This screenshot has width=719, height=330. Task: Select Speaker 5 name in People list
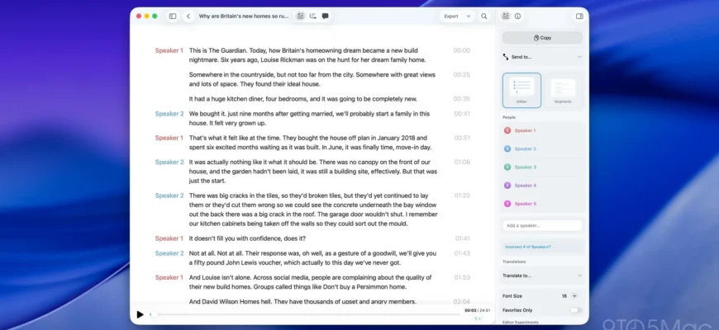(x=525, y=204)
